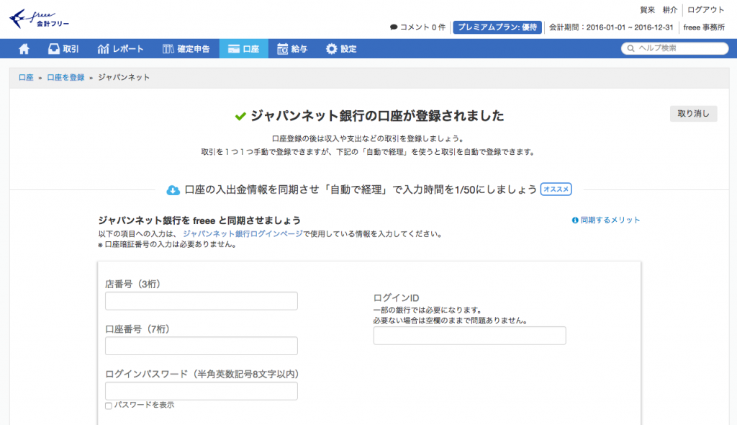This screenshot has width=737, height=425.
Task: Click the オススメ badge
Action: point(556,189)
